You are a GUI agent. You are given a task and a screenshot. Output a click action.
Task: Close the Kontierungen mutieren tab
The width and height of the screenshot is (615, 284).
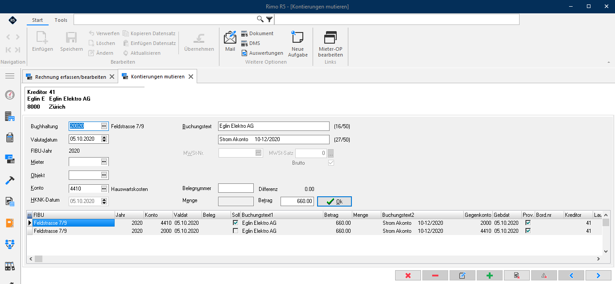point(190,77)
